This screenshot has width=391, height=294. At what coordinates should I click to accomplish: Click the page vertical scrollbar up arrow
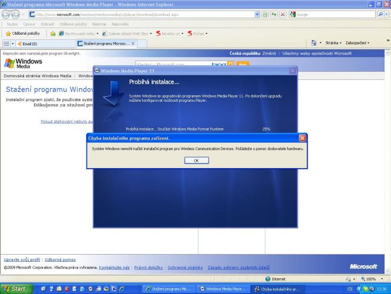pyautogui.click(x=387, y=53)
